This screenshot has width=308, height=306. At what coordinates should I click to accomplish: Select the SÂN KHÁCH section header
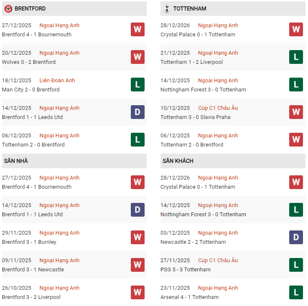tap(178, 161)
